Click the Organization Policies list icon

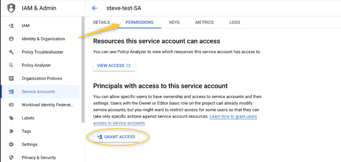(x=11, y=78)
